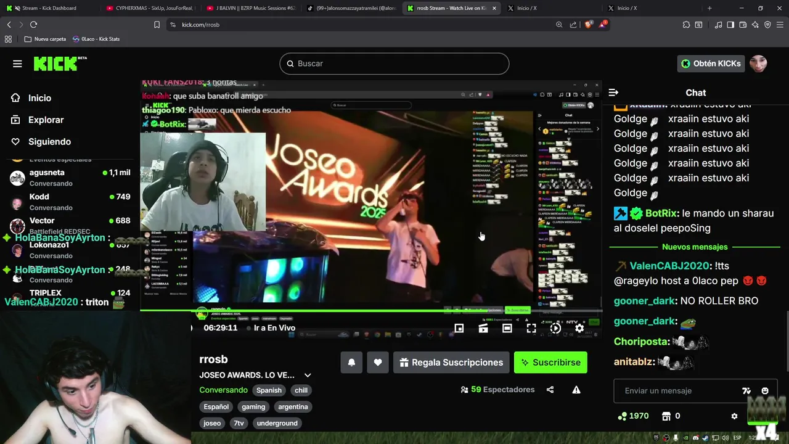Click the clip creation icon in the player
This screenshot has width=789, height=444.
483,328
